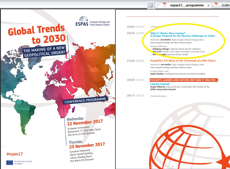The height and width of the screenshot is (169, 230).
Task: Click the '16h00-16h30' time slot
Action: (x=135, y=27)
